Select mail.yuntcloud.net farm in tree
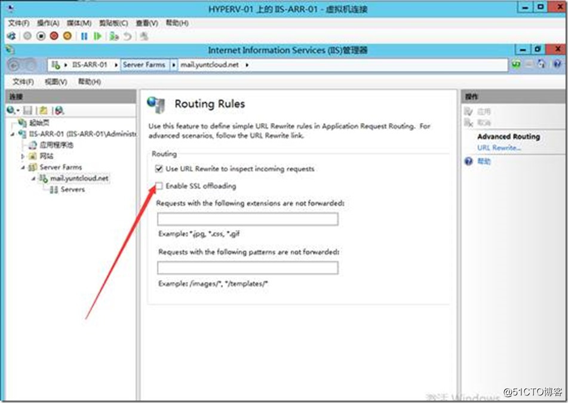 pyautogui.click(x=79, y=179)
